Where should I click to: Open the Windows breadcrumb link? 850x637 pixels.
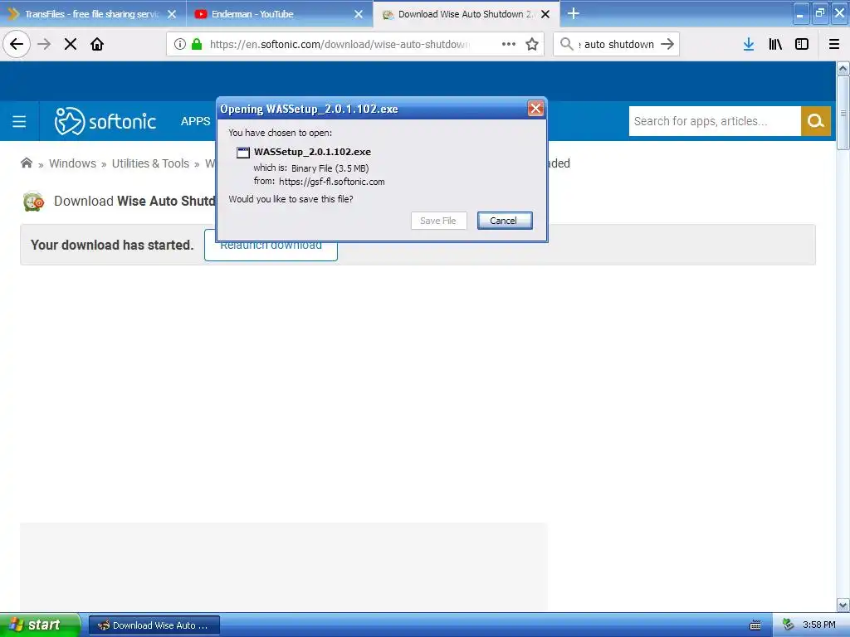click(72, 163)
